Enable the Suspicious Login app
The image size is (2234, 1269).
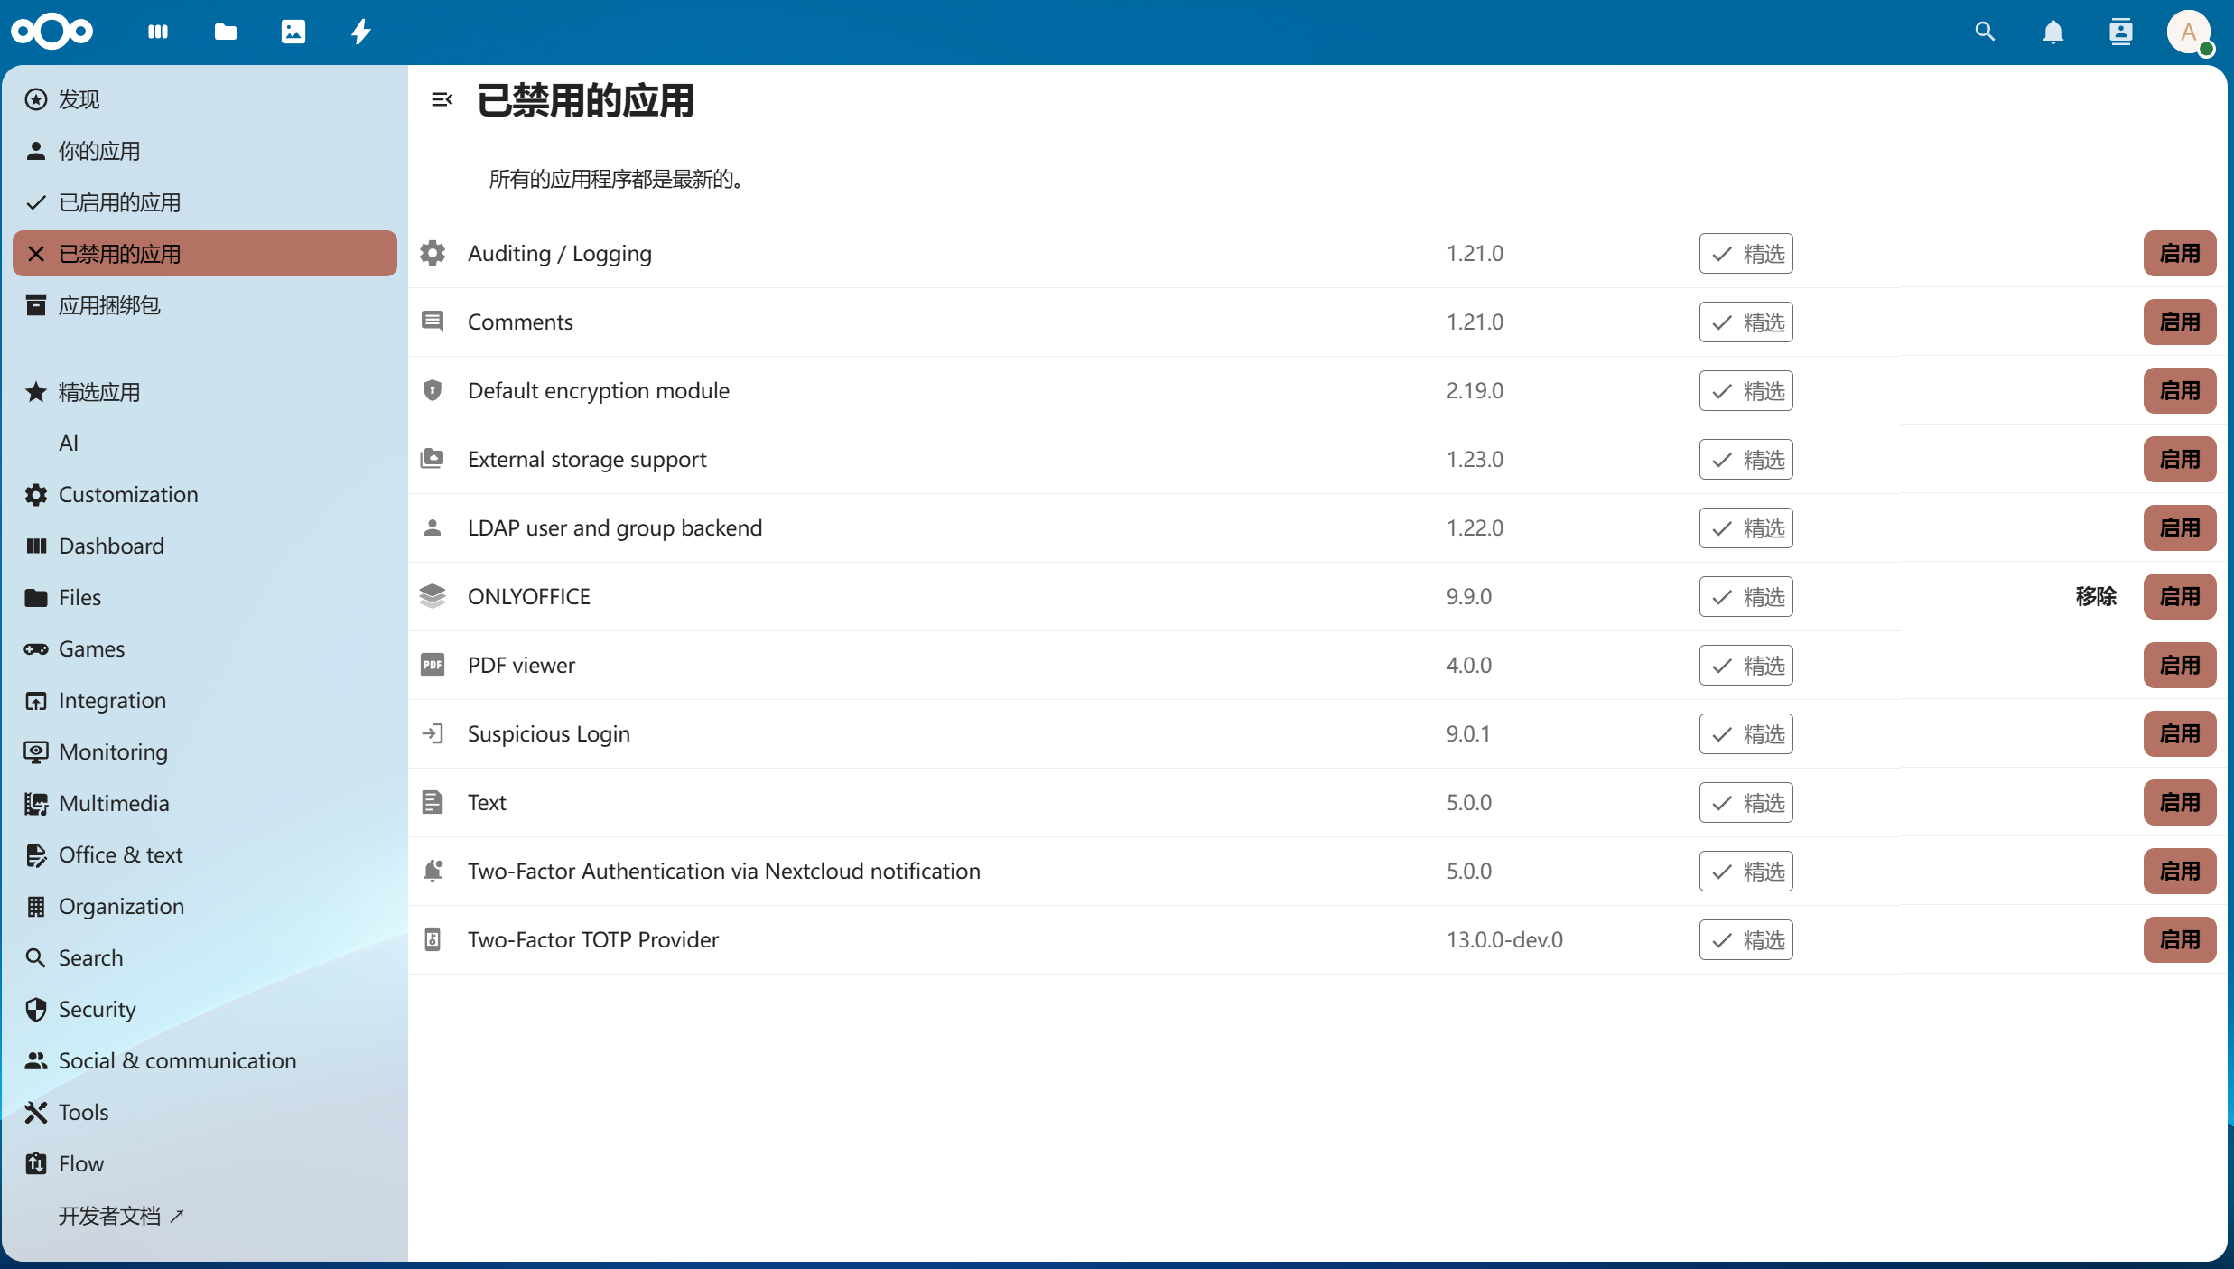click(2179, 733)
